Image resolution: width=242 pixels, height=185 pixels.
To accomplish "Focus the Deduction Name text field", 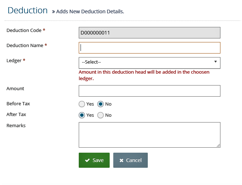I will pyautogui.click(x=149, y=48).
